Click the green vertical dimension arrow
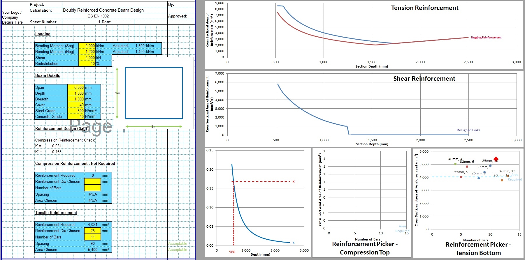Screen dimensions: 525x260 (117, 93)
